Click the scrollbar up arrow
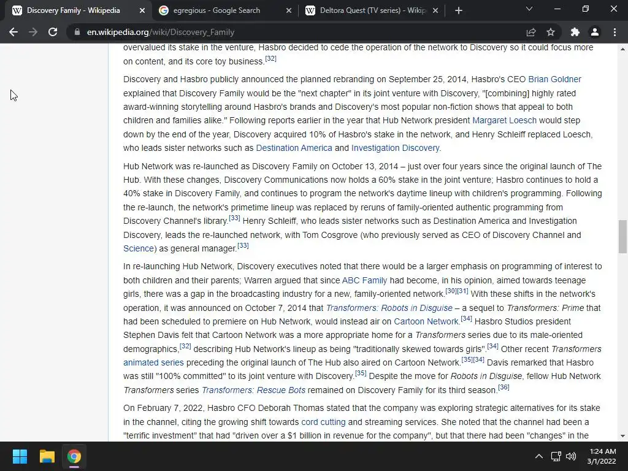628x471 pixels. [x=622, y=49]
